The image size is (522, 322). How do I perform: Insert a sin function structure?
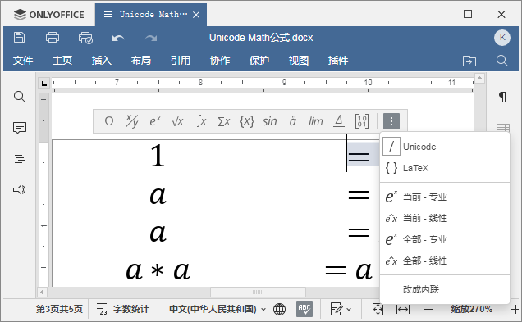tap(269, 121)
